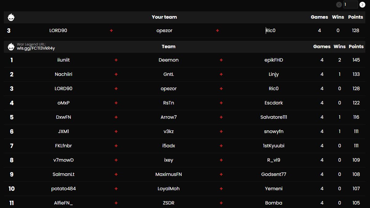The width and height of the screenshot is (370, 208).
Task: Click the plus icon next to iiuniit
Action: (116, 60)
